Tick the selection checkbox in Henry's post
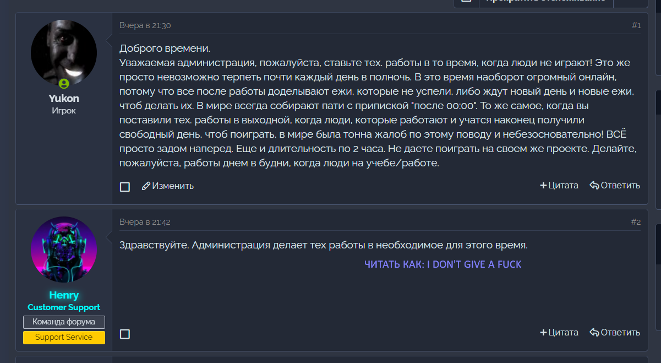This screenshot has width=661, height=363. point(125,334)
